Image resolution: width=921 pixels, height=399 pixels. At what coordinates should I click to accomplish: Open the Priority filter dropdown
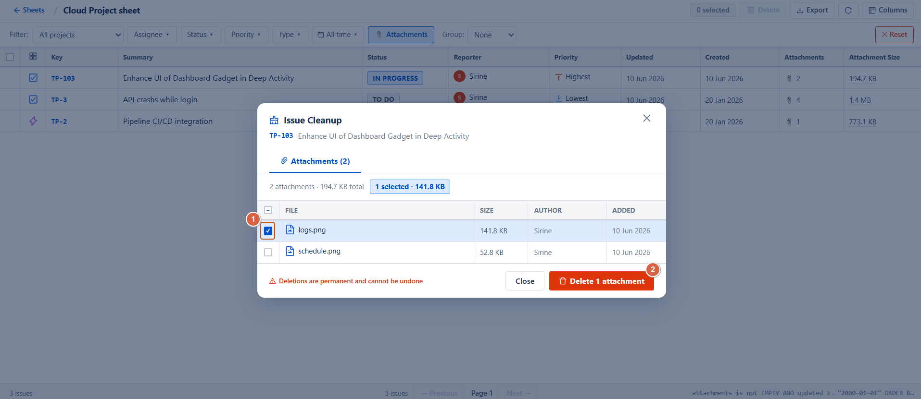pyautogui.click(x=246, y=35)
